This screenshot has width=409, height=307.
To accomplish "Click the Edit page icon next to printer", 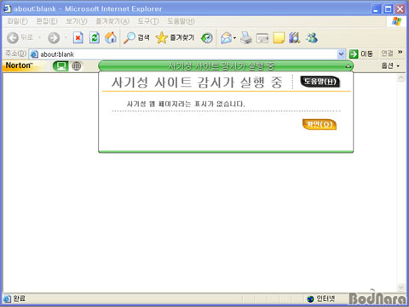I will pyautogui.click(x=262, y=38).
